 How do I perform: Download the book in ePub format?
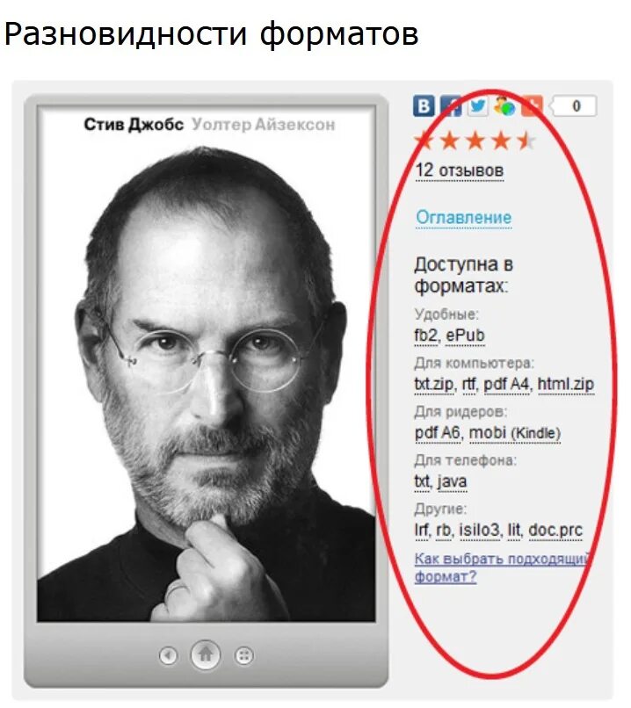(465, 336)
